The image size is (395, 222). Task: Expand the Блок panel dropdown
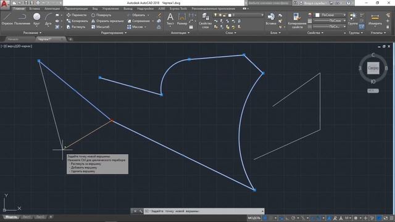click(x=275, y=33)
